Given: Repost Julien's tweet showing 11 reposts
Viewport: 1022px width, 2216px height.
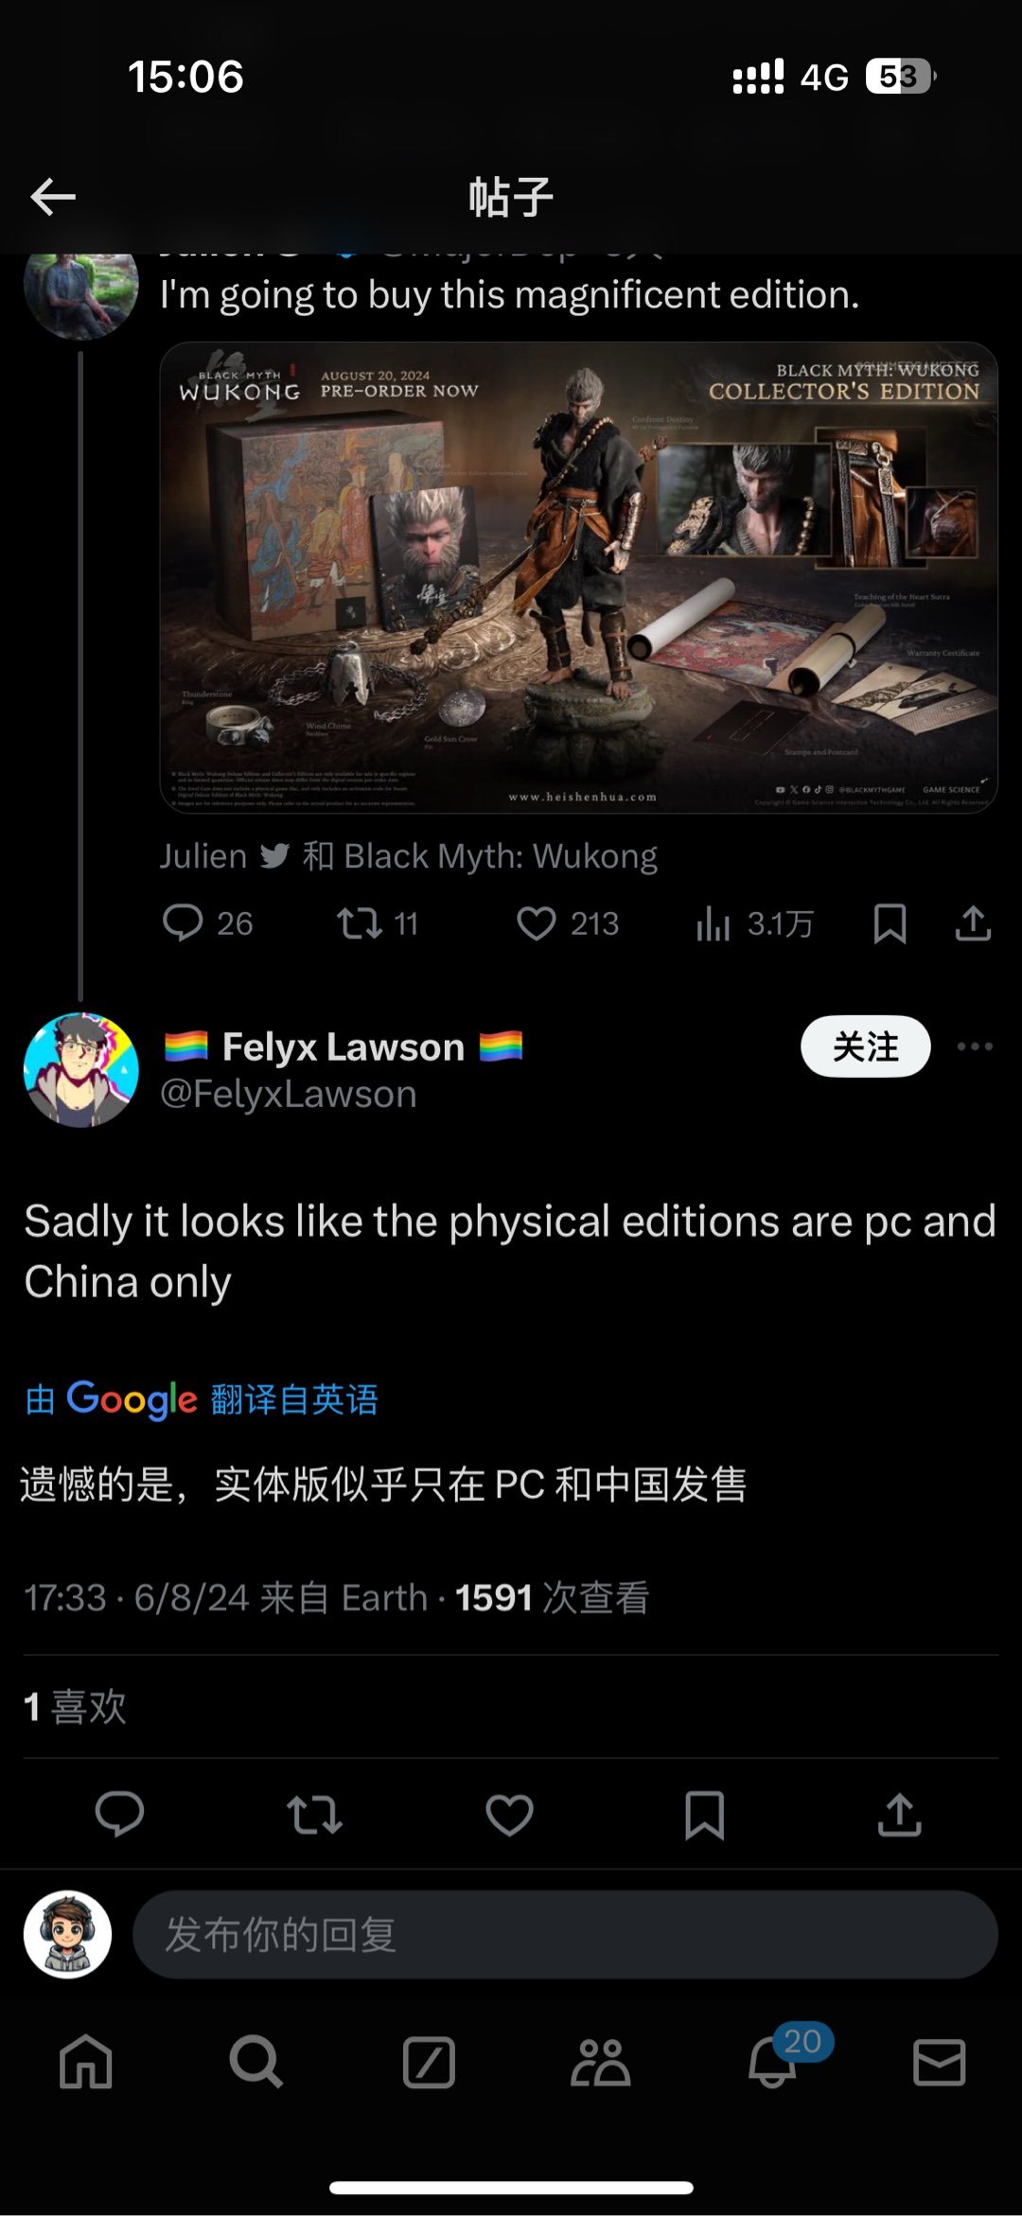Looking at the screenshot, I should point(378,923).
